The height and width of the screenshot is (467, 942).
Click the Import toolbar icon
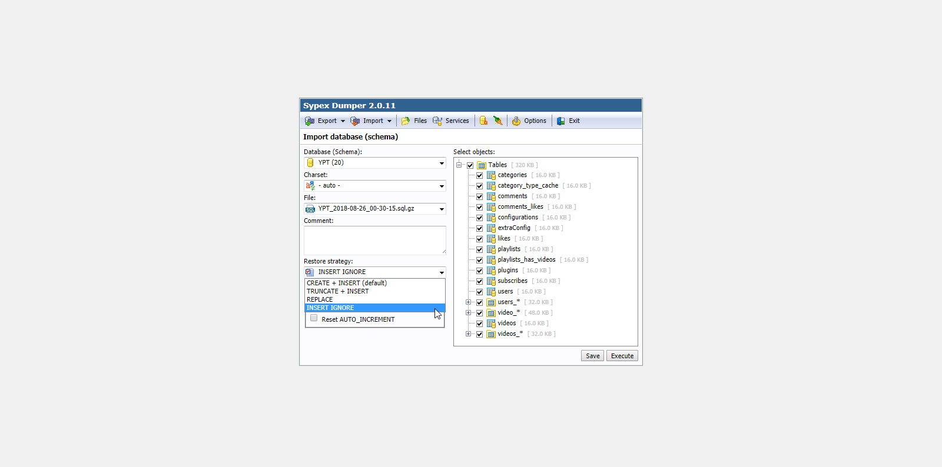click(355, 121)
